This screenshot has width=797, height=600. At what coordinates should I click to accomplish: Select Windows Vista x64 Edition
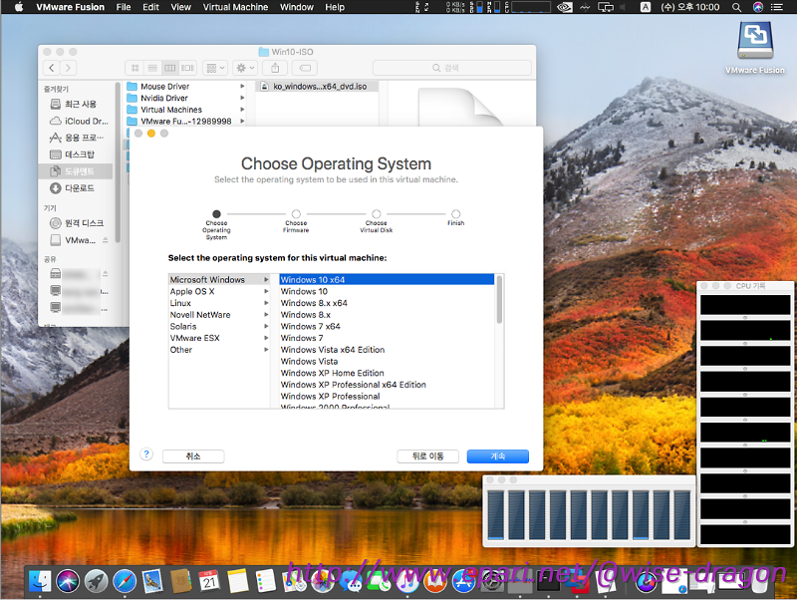[x=387, y=350]
